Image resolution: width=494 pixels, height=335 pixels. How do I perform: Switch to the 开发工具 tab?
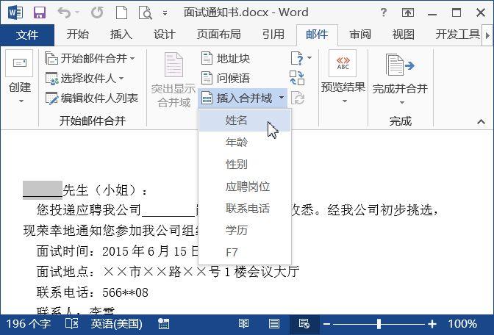tap(458, 35)
